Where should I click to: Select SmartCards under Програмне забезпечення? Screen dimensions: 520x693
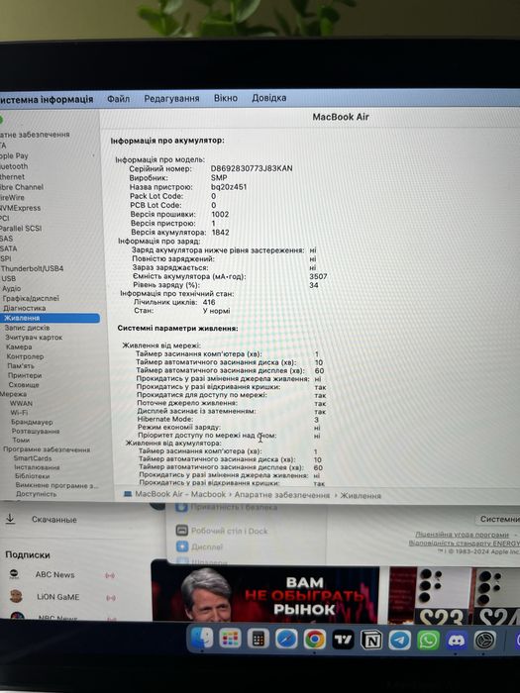(x=33, y=458)
